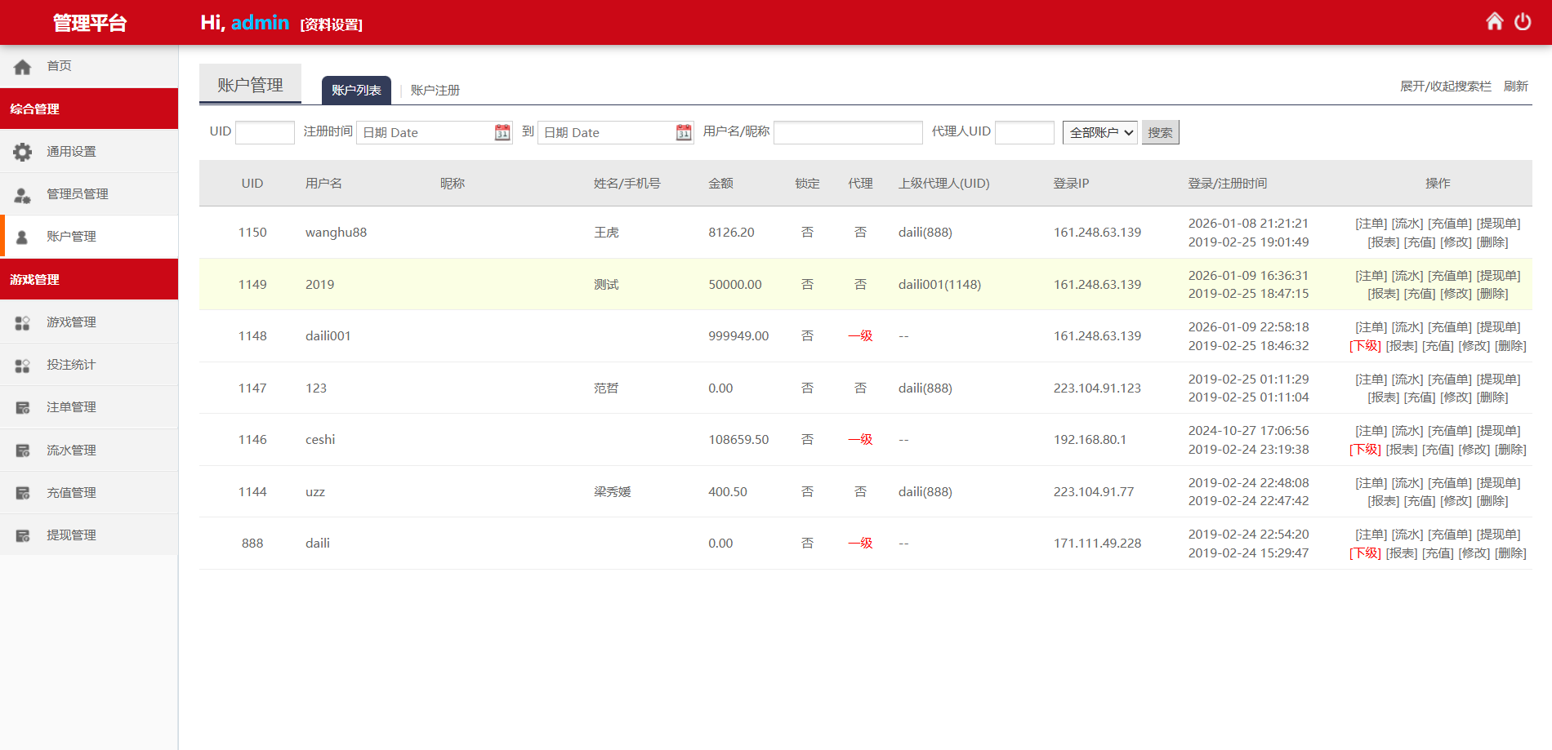The image size is (1552, 750).
Task: Click the admin user icon beside 管理员管理
Action: pyautogui.click(x=23, y=194)
